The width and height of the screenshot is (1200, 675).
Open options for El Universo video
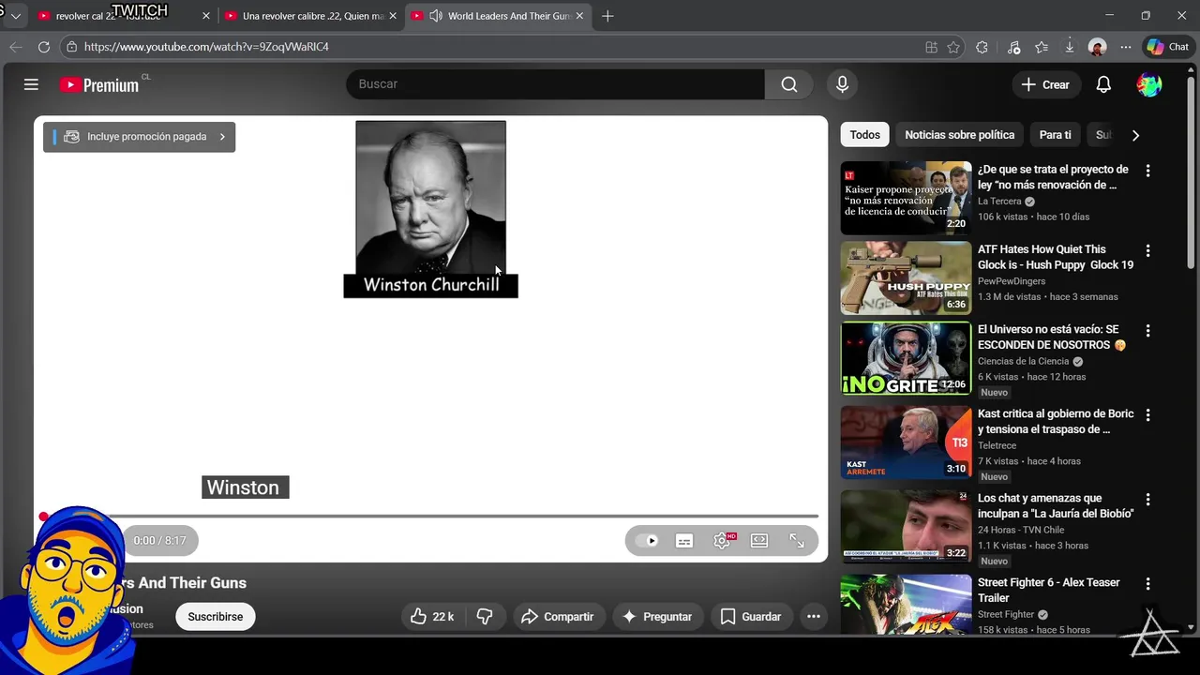coord(1147,330)
